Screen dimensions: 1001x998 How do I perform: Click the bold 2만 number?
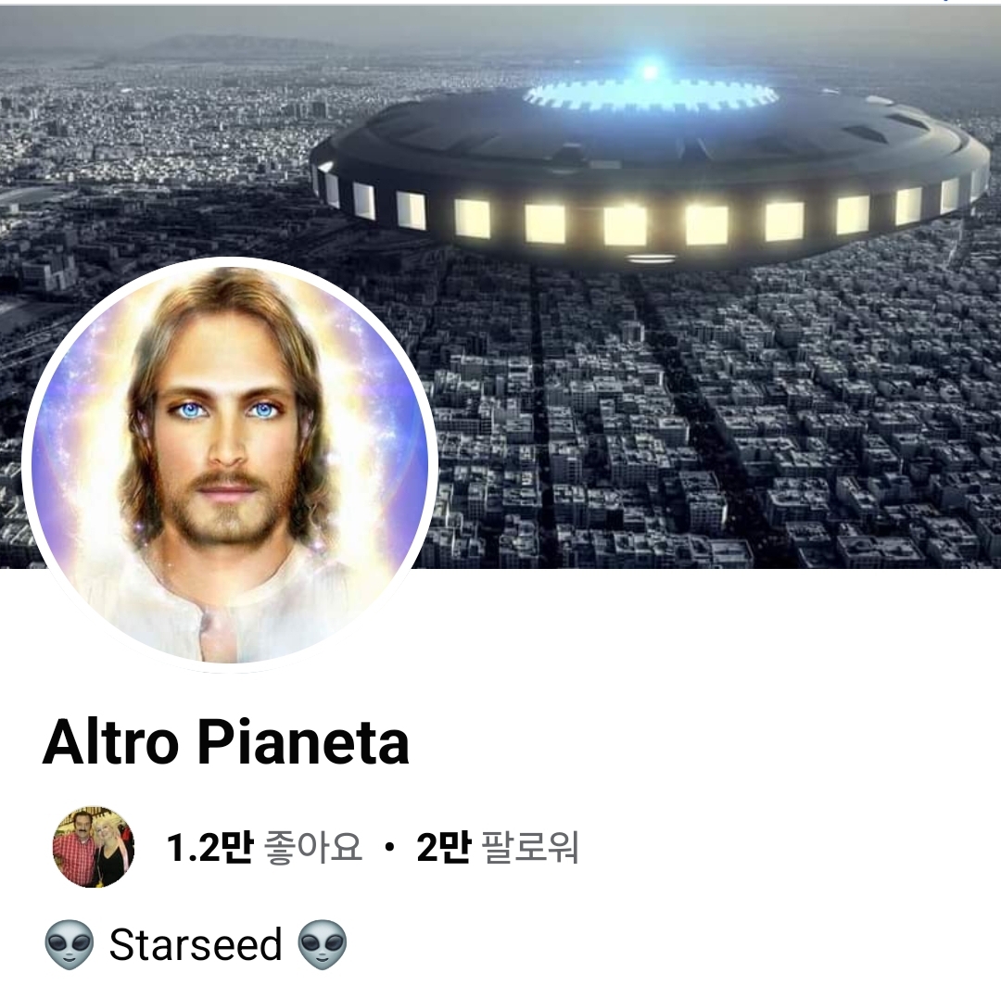coord(444,848)
